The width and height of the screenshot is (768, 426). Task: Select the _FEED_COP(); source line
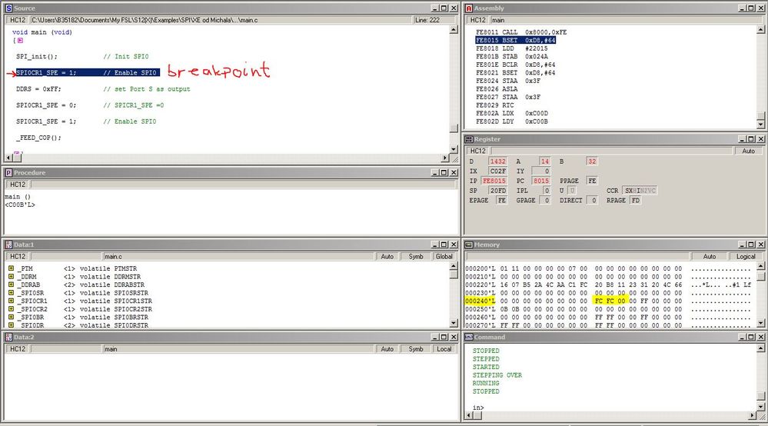coord(38,138)
